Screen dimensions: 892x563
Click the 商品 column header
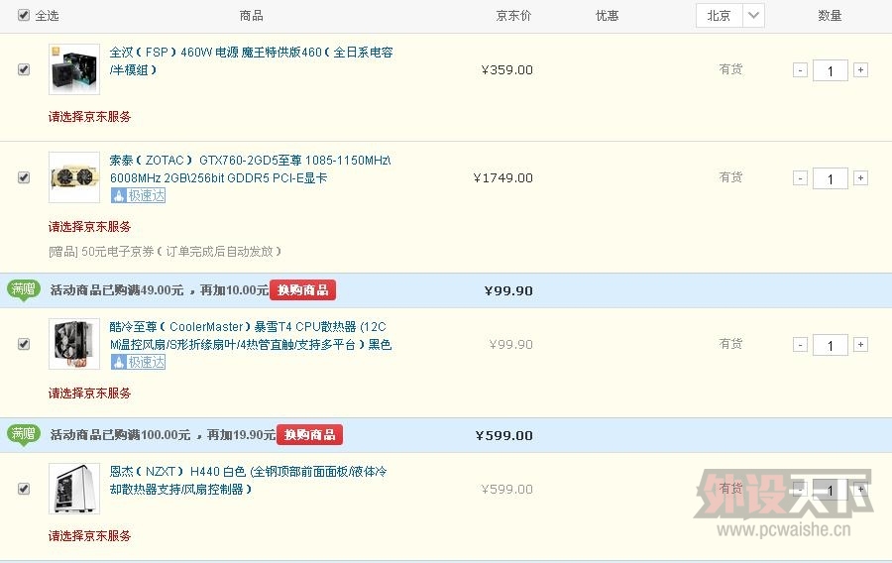point(252,16)
